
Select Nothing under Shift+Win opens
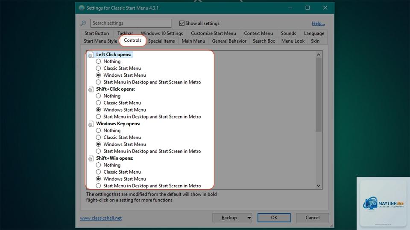pos(98,165)
